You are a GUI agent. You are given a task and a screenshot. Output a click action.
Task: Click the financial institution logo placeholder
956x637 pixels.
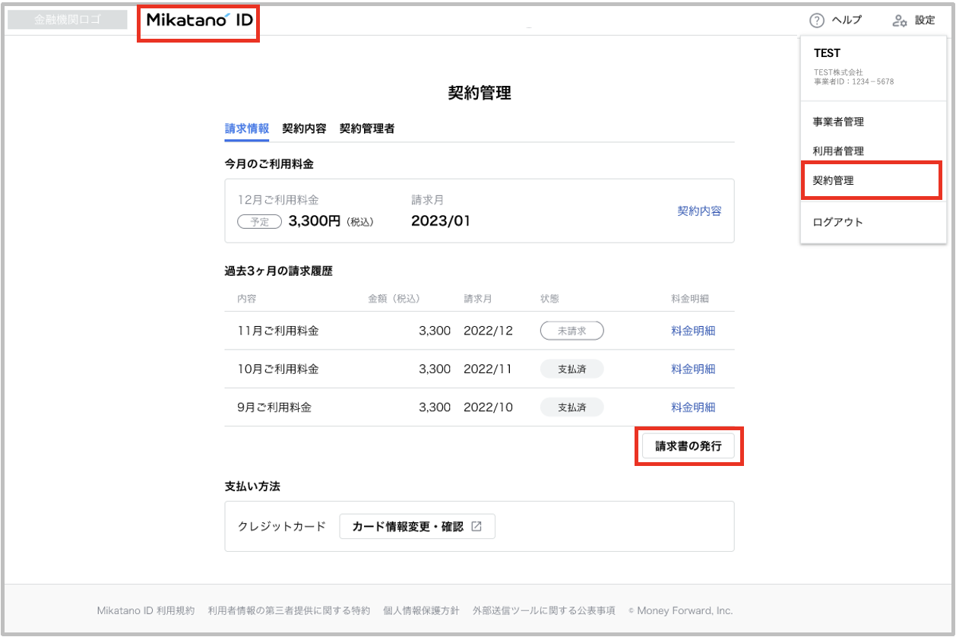click(67, 20)
